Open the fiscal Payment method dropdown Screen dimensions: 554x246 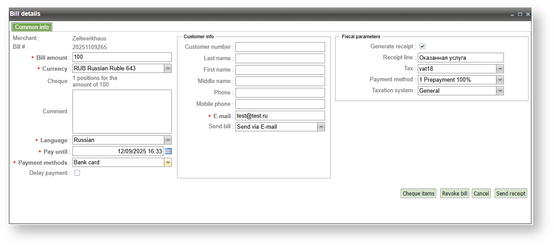click(500, 80)
